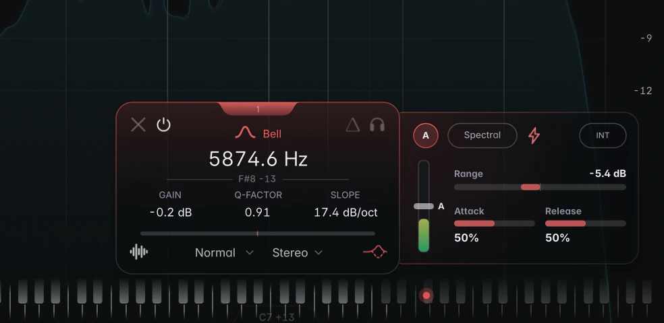The image size is (664, 323).
Task: Click the Attack slider
Action: pos(494,223)
